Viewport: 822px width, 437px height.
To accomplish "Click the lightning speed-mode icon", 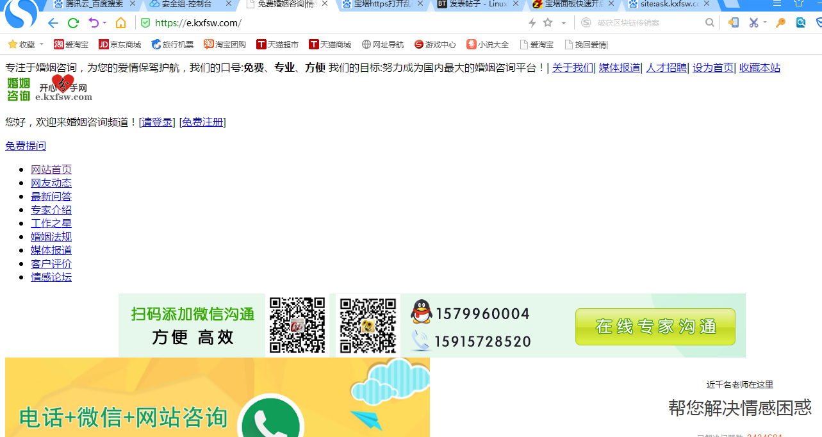I will (x=532, y=23).
